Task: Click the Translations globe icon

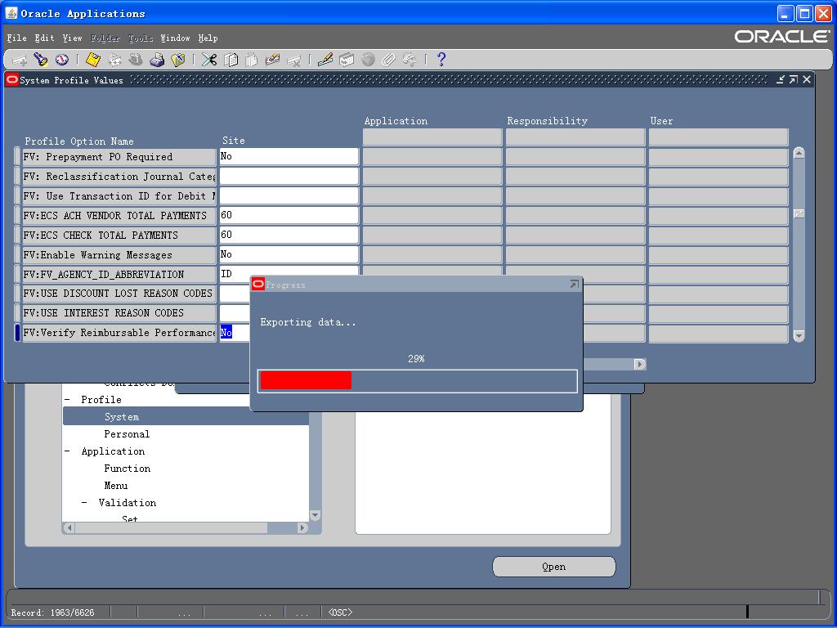Action: (368, 60)
